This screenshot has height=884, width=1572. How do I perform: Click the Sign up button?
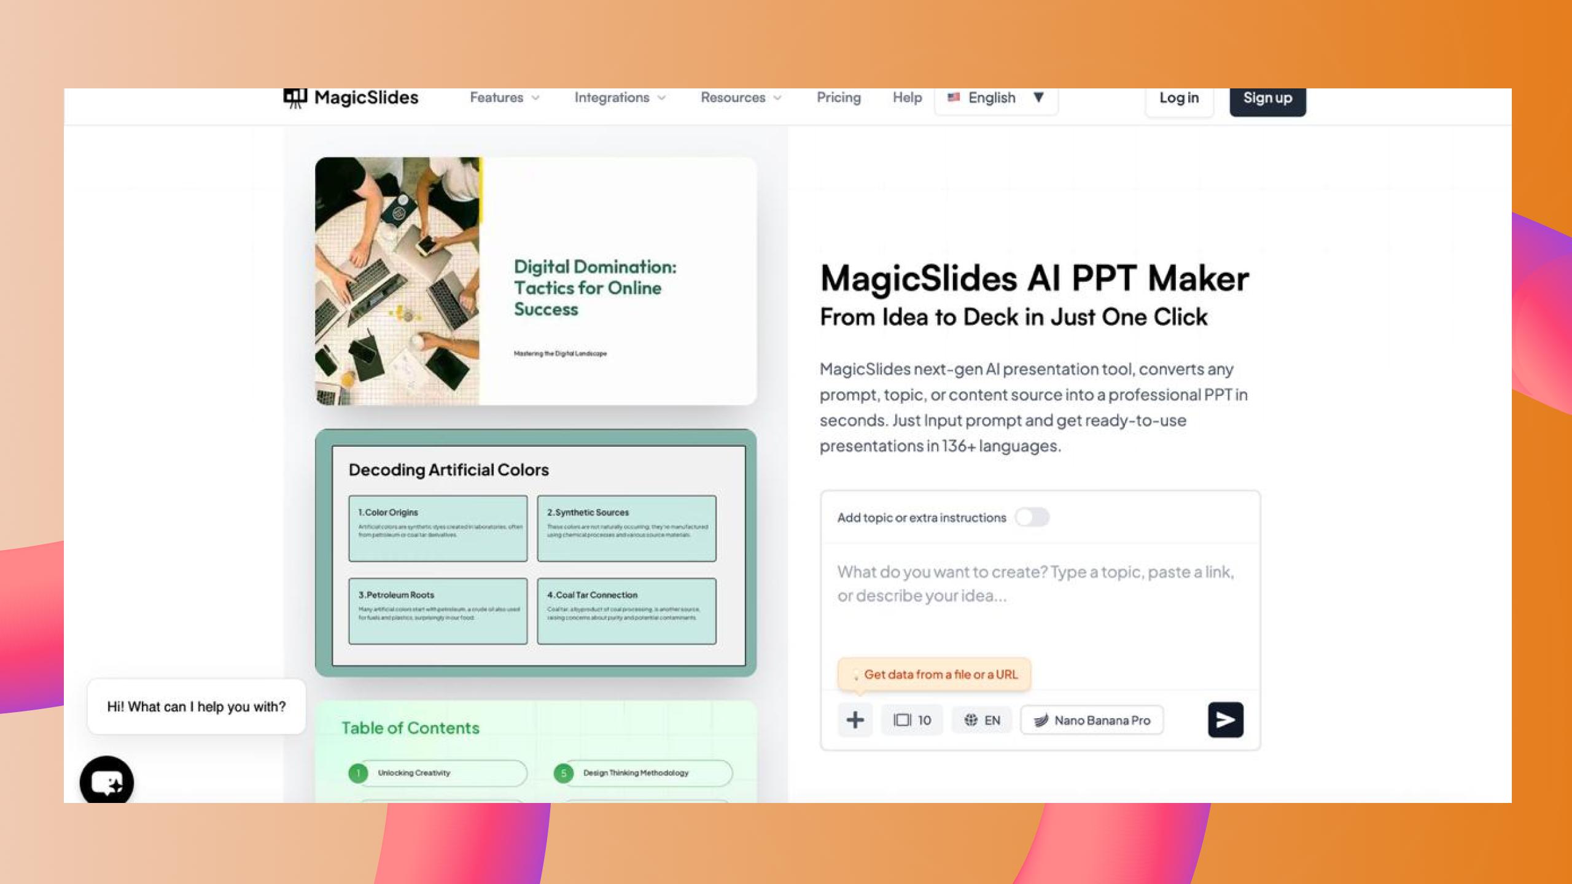[1267, 98]
